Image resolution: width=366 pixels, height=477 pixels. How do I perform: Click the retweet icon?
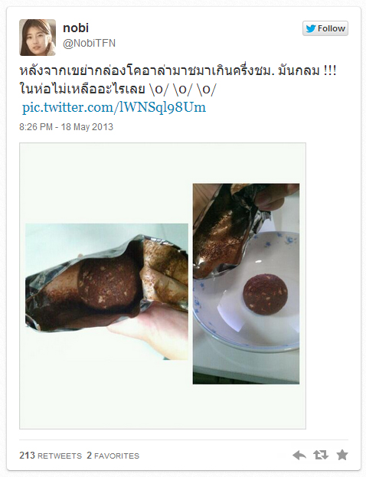pyautogui.click(x=321, y=455)
